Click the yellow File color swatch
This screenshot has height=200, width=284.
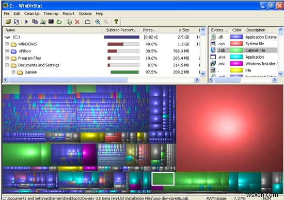coord(236,70)
